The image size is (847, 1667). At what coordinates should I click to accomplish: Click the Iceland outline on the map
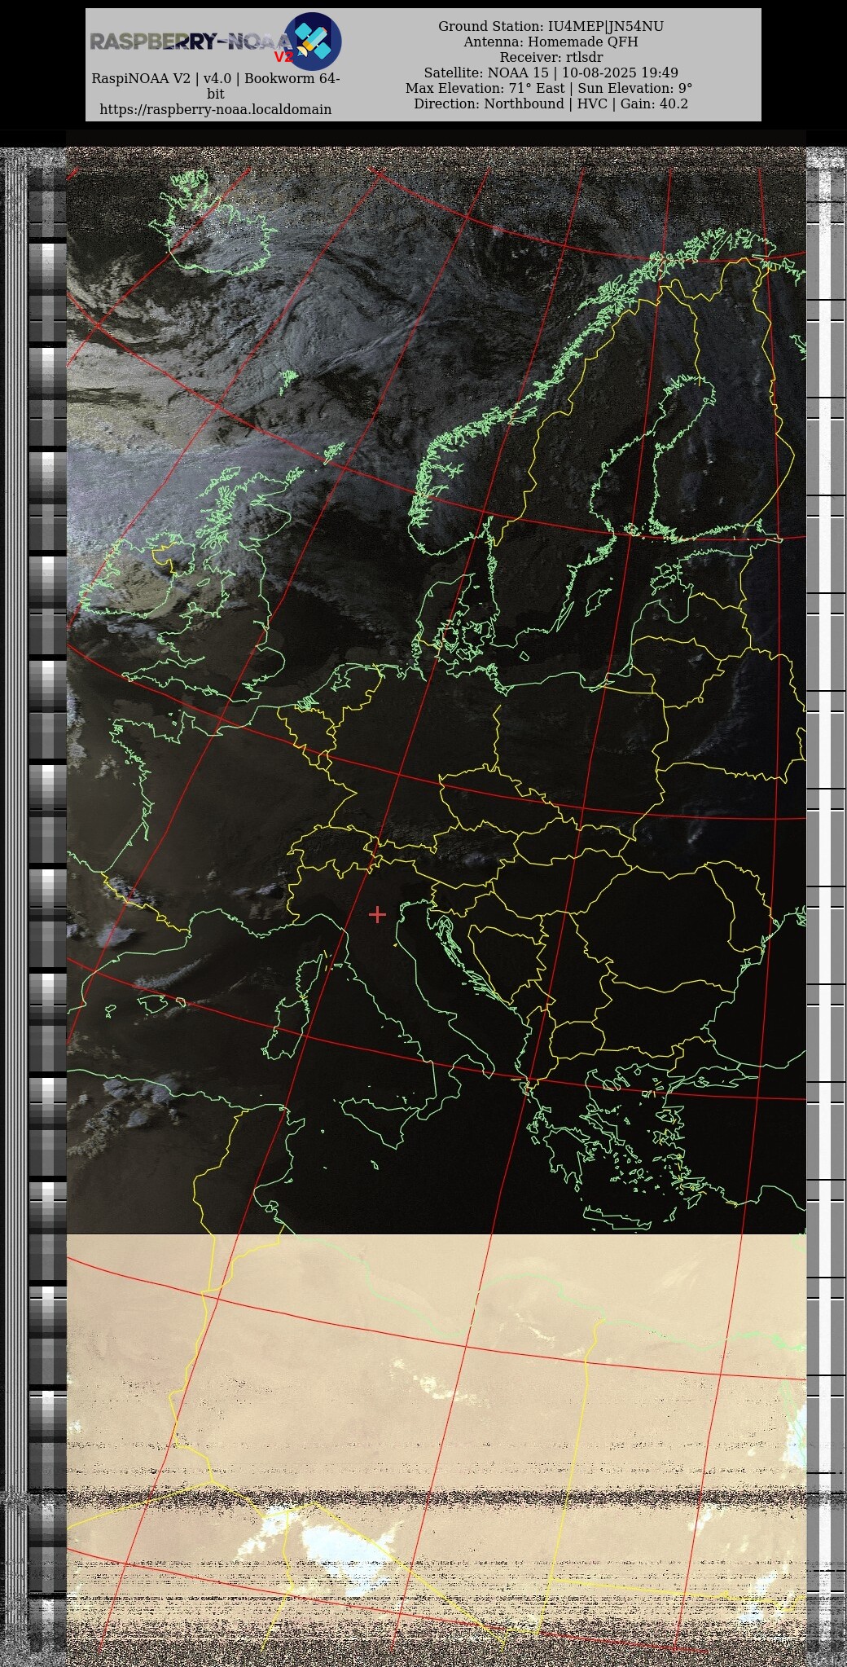pyautogui.click(x=215, y=224)
